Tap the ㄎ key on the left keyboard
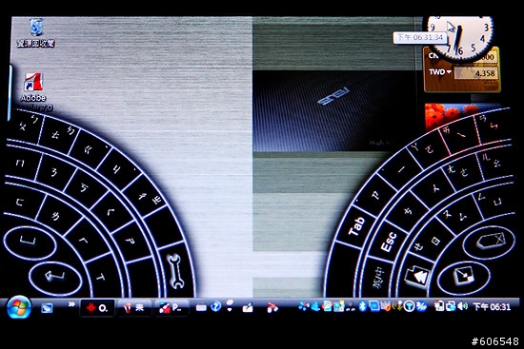 [x=85, y=188]
